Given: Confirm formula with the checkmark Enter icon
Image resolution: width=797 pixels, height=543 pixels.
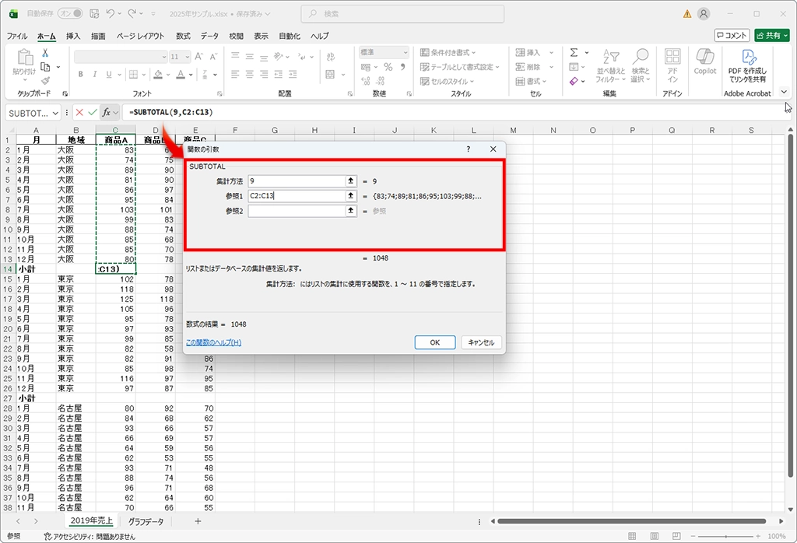Looking at the screenshot, I should coord(93,113).
